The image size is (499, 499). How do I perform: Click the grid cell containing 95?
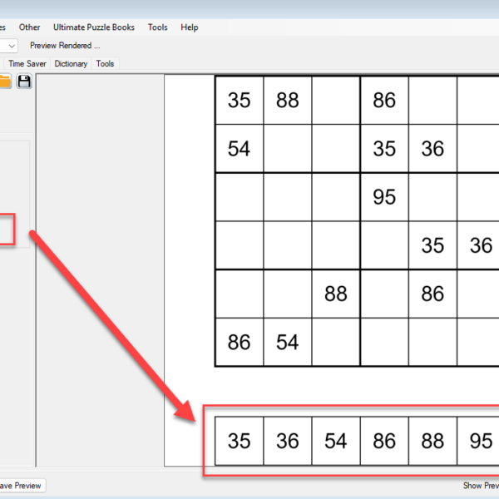[384, 197]
